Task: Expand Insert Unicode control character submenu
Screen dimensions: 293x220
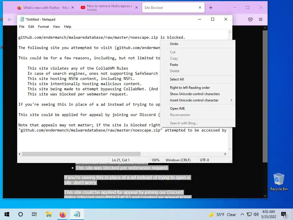Action: [x=198, y=100]
